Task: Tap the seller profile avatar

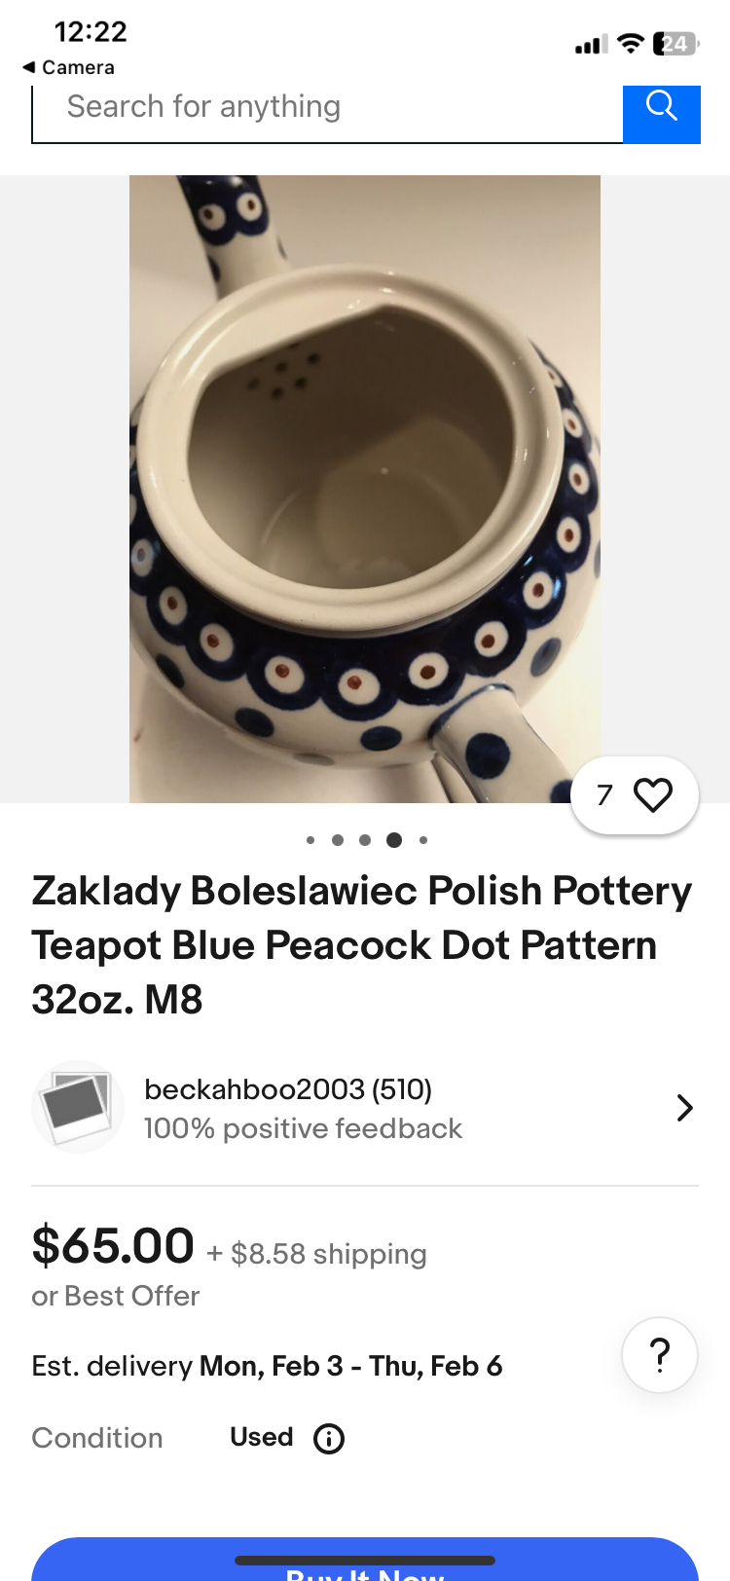Action: tap(78, 1107)
